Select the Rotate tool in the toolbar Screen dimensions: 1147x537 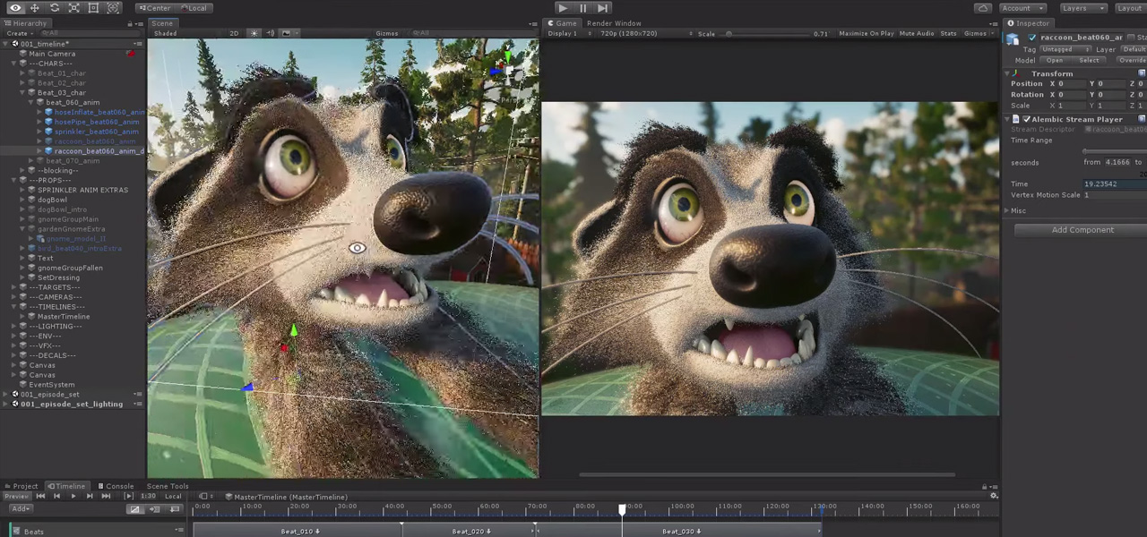55,8
